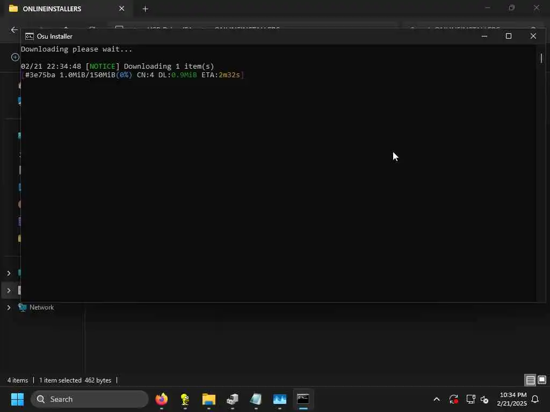The width and height of the screenshot is (550, 412).
Task: Open the yellow character app on taskbar
Action: point(185,399)
